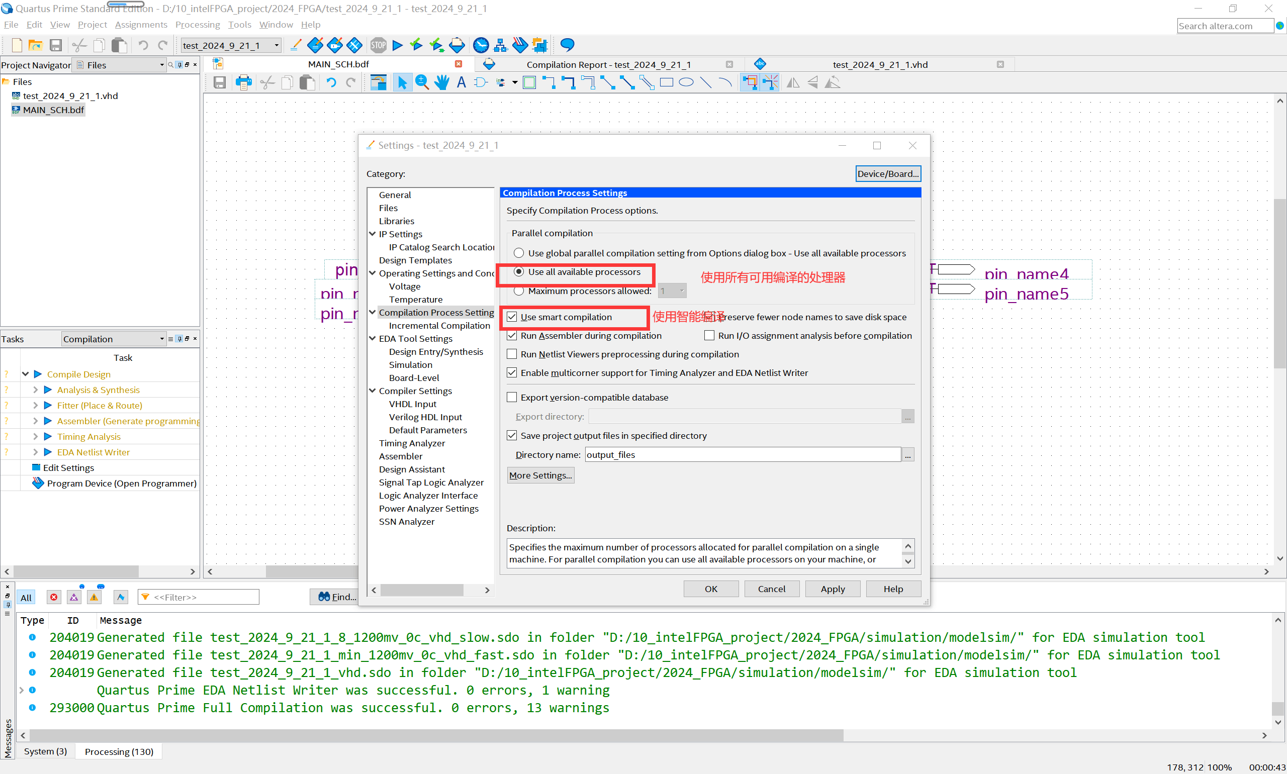Click the Symbol Tool AND-gate icon
The height and width of the screenshot is (774, 1287).
coord(481,82)
